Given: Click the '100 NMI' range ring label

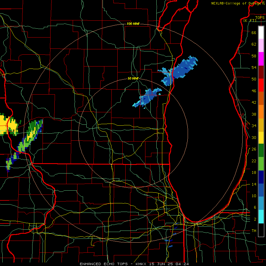Looking at the screenshot, I should 133,24.
